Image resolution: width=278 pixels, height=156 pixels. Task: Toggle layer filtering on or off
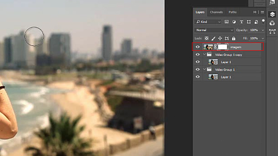[263, 21]
